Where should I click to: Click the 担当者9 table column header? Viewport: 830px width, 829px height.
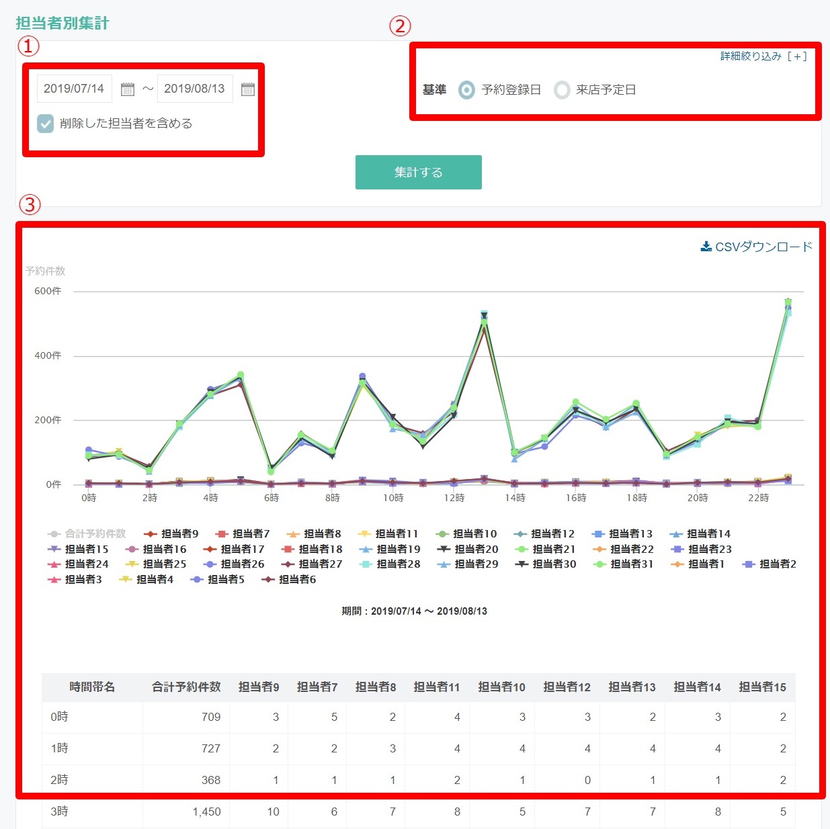259,687
